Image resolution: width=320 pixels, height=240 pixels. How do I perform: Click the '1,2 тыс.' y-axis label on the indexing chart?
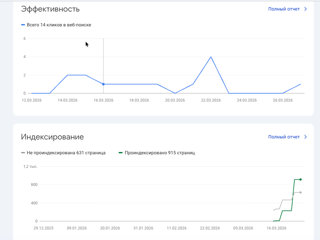30,166
